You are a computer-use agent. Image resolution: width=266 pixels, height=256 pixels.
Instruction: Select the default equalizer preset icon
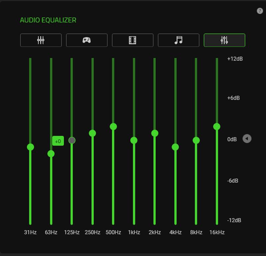[x=41, y=40]
